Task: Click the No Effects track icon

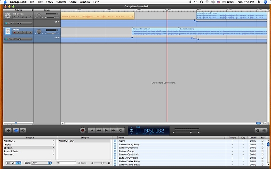Action: pyautogui.click(x=8, y=15)
